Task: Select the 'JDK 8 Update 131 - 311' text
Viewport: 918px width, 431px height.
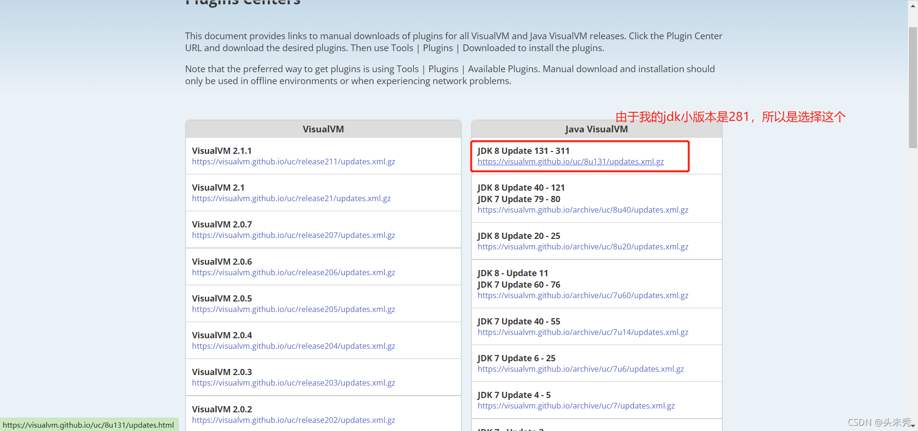Action: tap(524, 151)
